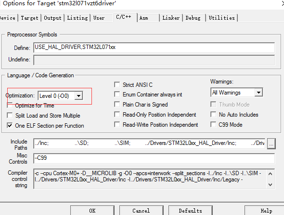Open the Asm tab
284x215 pixels.
tap(148, 18)
